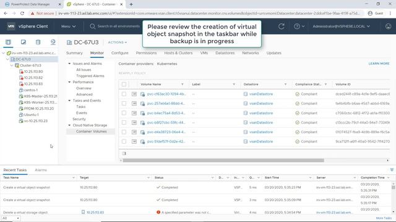Open the All tasks filter dropdown
396x222 pixels.
11,218
